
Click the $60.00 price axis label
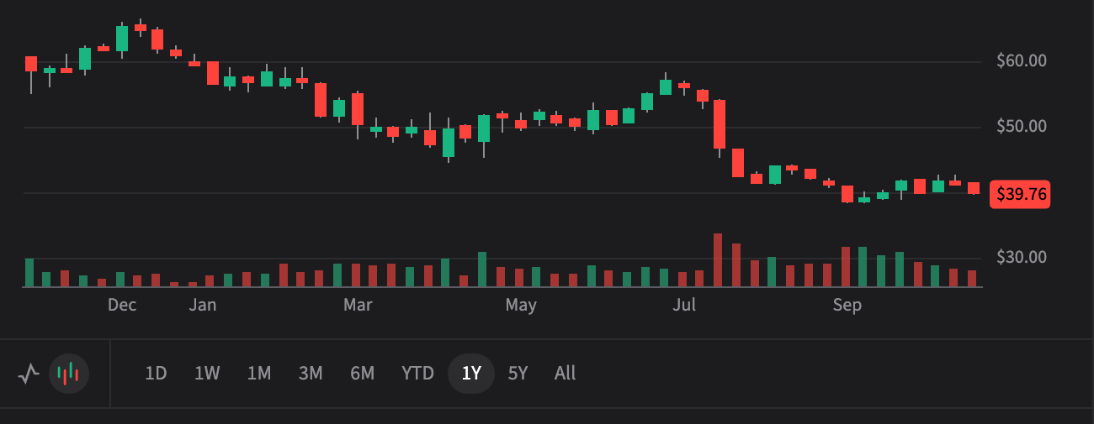coord(1022,61)
